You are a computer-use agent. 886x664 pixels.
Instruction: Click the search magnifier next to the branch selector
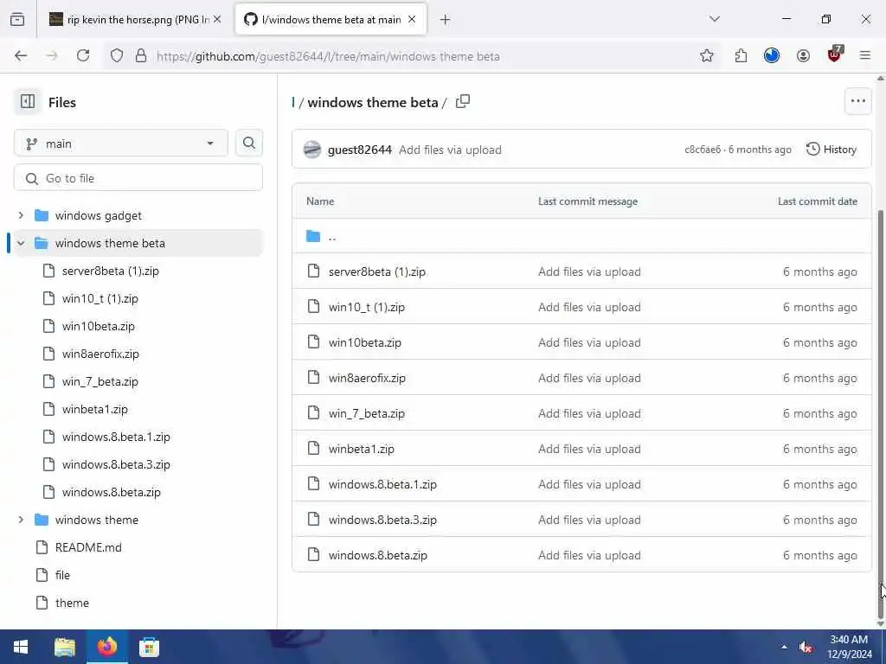248,144
